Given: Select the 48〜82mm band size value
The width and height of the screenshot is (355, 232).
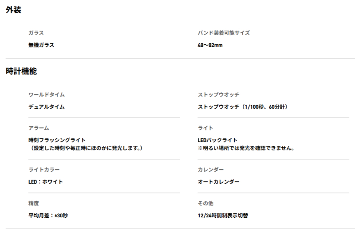Looking at the screenshot, I should point(210,45).
